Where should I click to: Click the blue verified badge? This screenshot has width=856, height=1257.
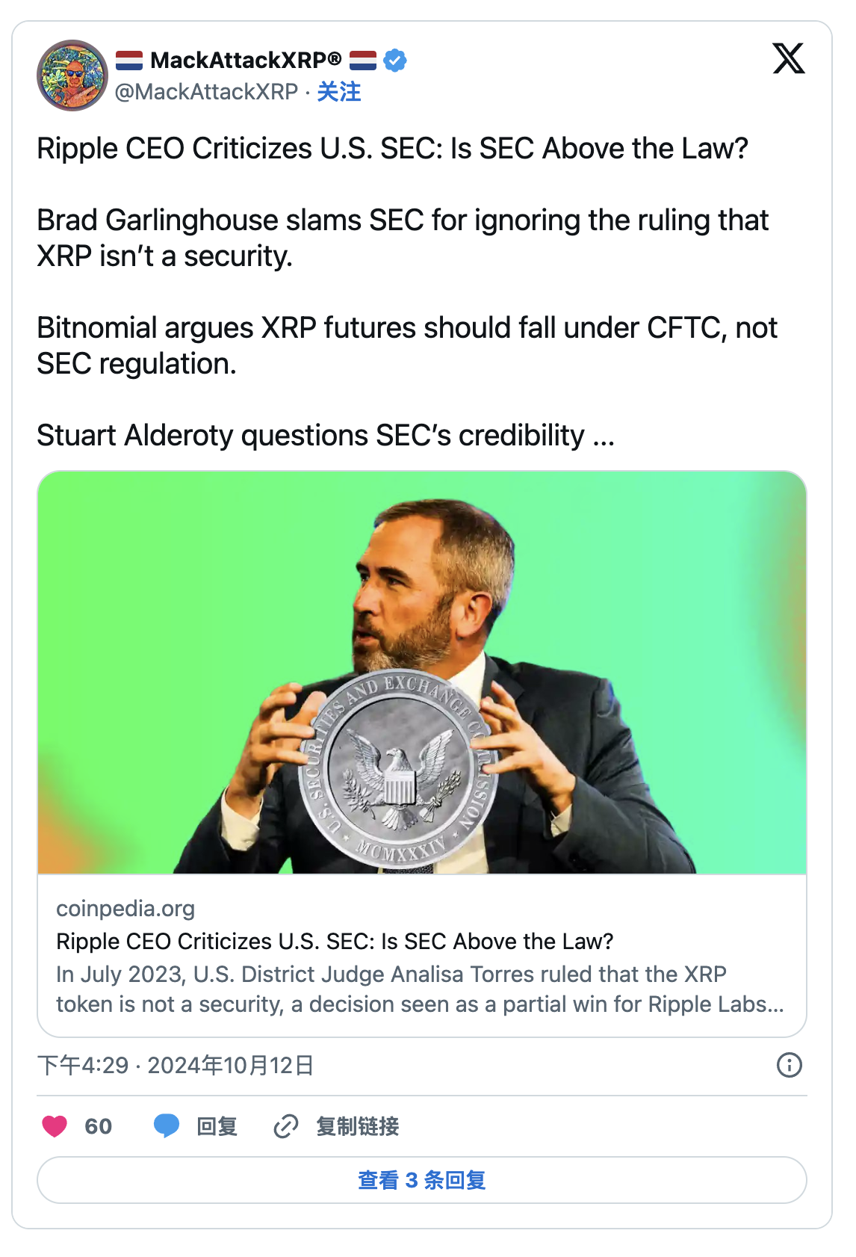pyautogui.click(x=395, y=60)
